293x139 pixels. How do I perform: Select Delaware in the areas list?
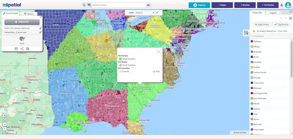coord(257,88)
